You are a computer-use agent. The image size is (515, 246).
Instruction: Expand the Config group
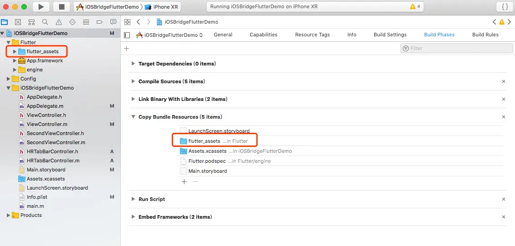pos(9,79)
